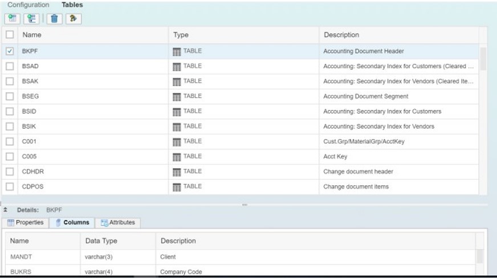Collapse the Details BKPF section arrow
Viewport: 497px width, 278px height.
(5, 210)
